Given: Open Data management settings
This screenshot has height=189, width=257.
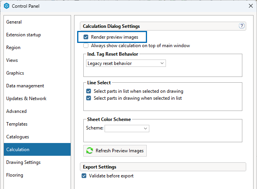Looking at the screenshot, I should [37, 86].
